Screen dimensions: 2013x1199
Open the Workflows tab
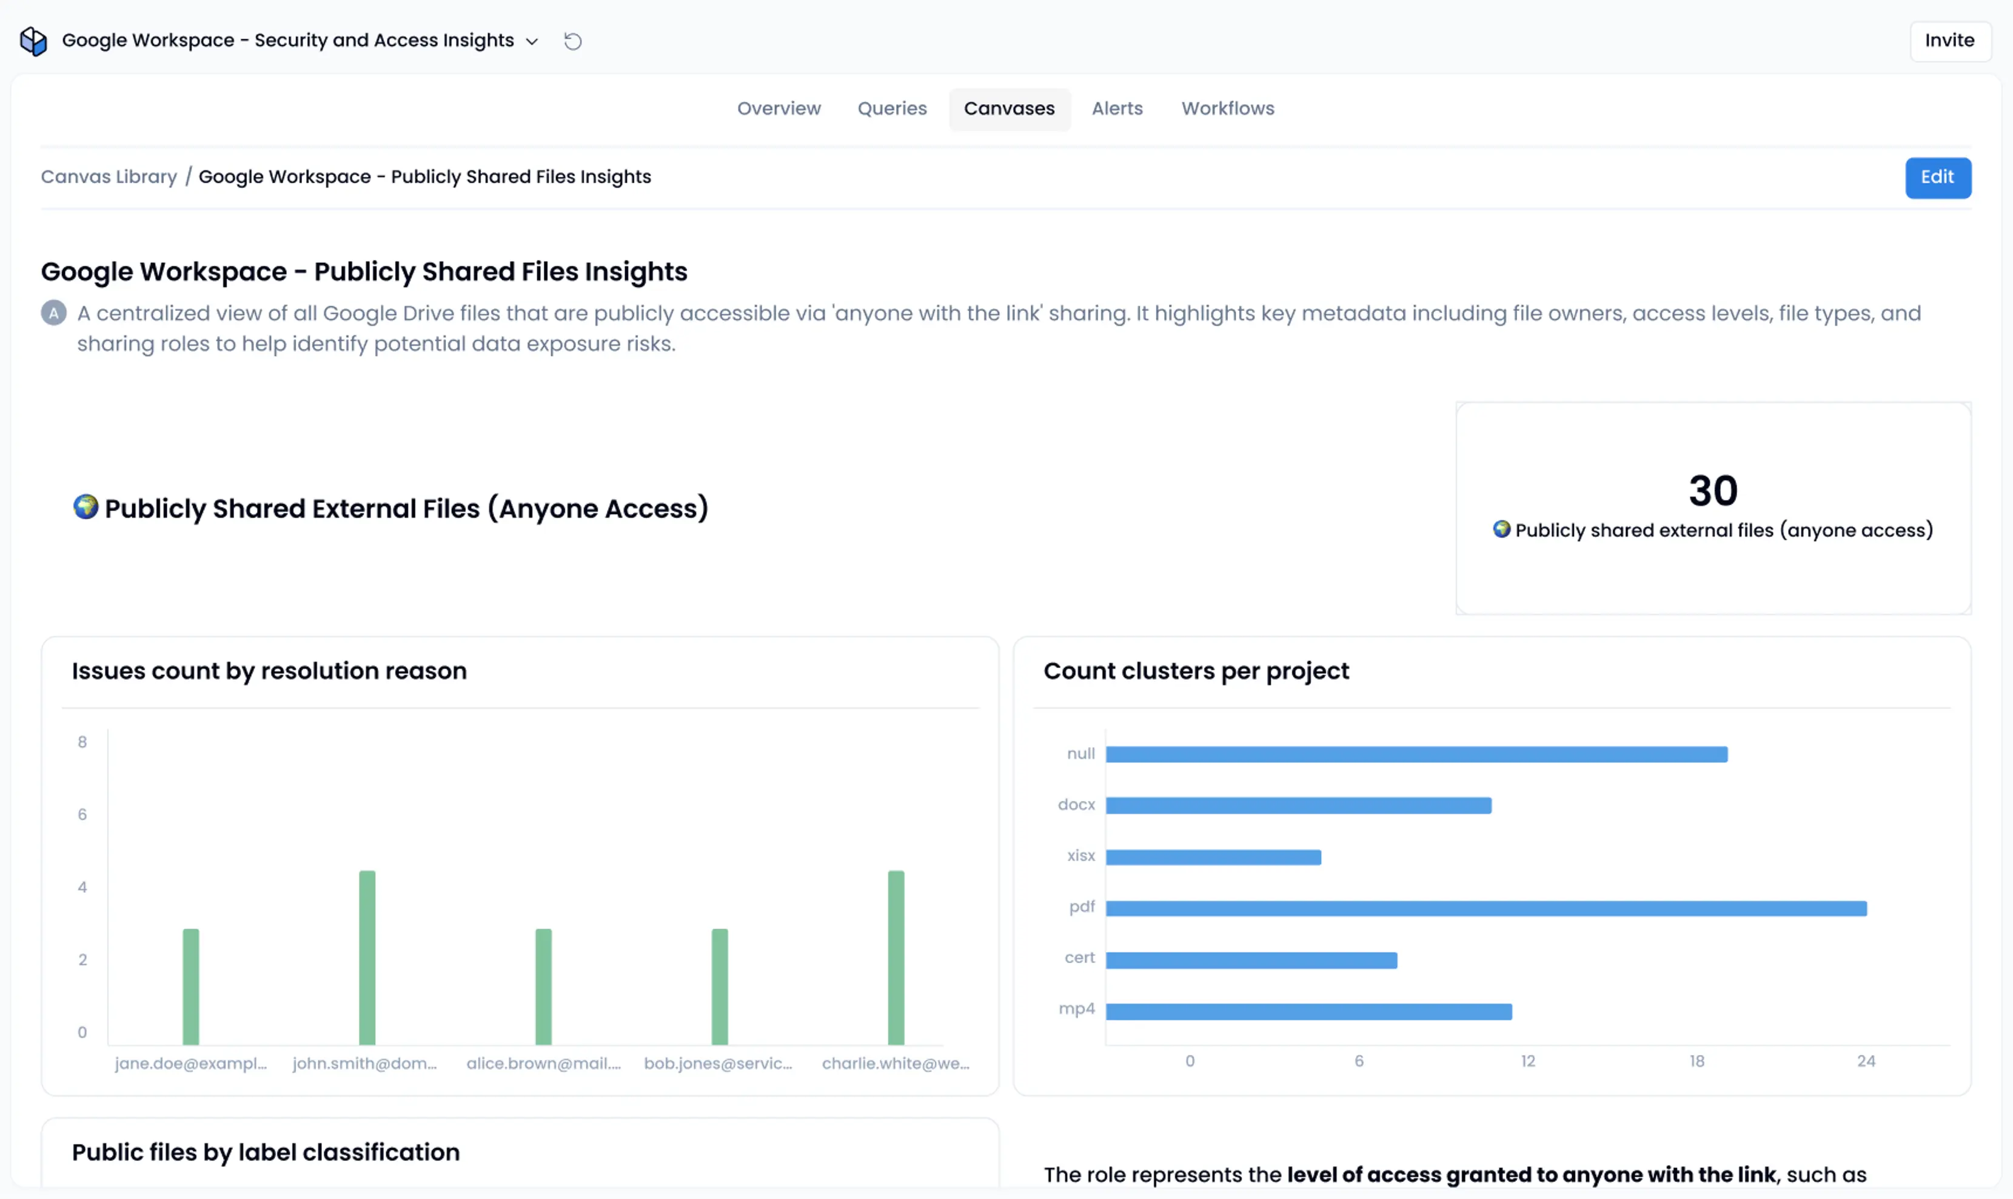1228,109
